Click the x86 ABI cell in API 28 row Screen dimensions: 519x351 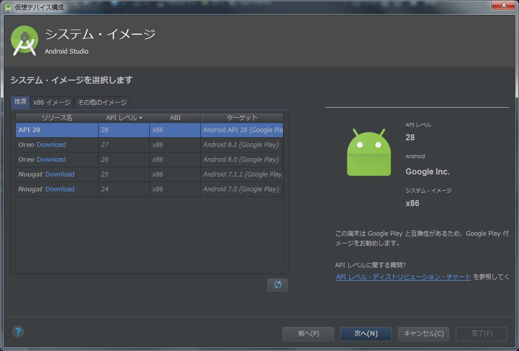tap(175, 130)
